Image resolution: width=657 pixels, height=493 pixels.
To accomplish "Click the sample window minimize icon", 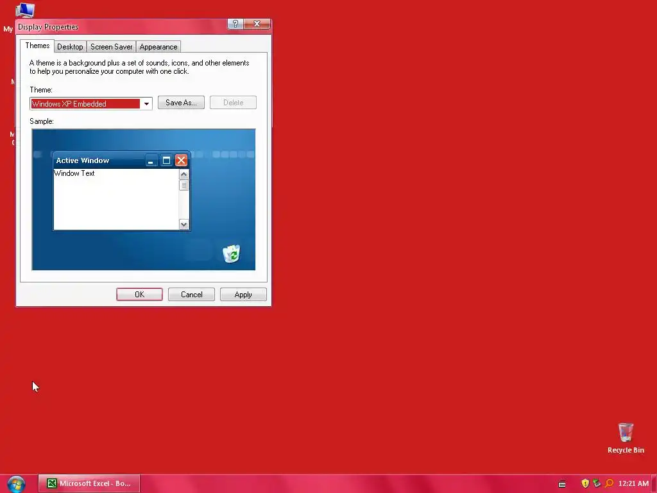I will tap(151, 160).
